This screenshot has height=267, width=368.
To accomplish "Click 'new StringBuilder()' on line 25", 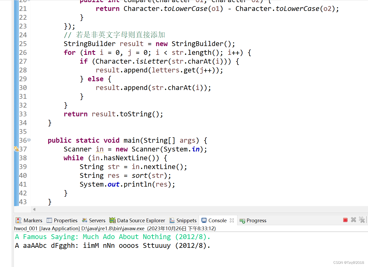I will (193, 44).
